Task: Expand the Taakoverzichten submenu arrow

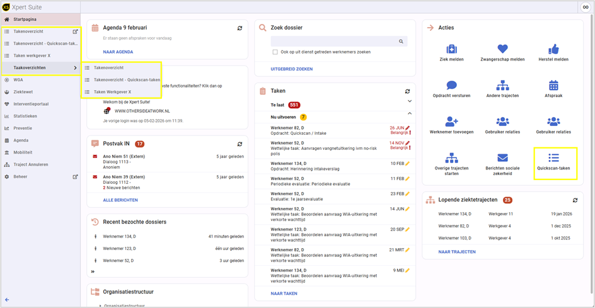Action: [75, 68]
